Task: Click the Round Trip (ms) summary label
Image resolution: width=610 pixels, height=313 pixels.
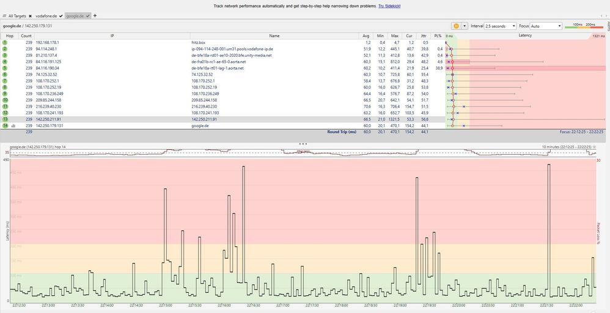Action: [x=342, y=132]
